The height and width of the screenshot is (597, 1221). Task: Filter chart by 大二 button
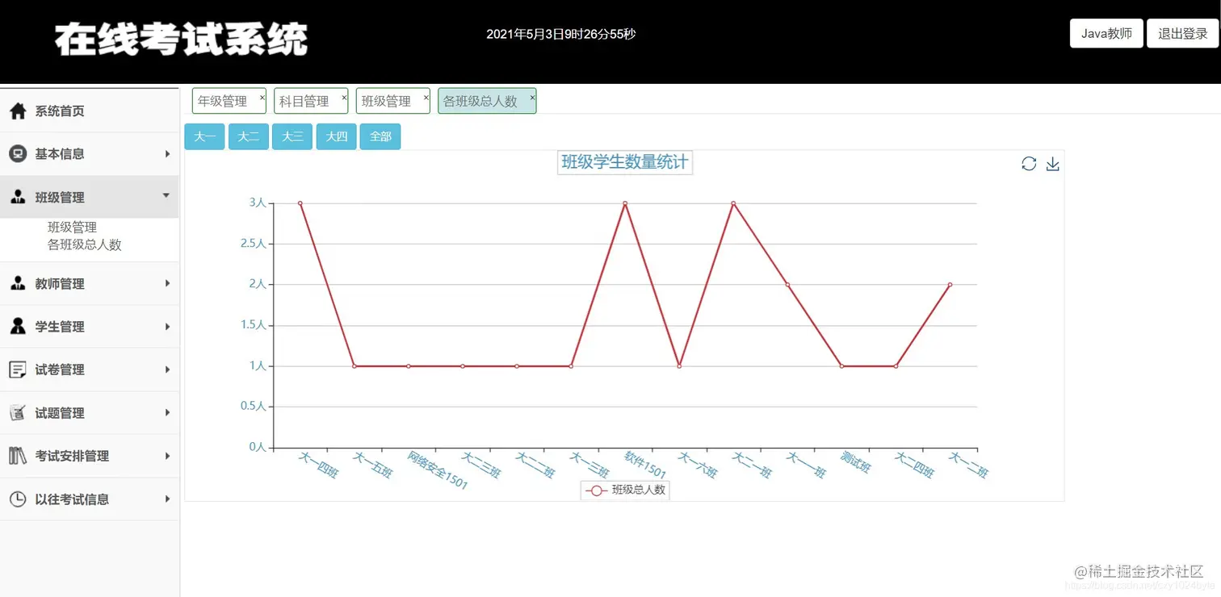tap(249, 136)
